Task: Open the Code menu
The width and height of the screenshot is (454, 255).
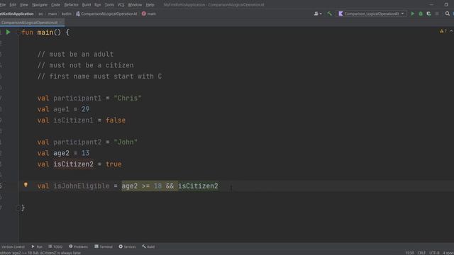Action: 55,5
